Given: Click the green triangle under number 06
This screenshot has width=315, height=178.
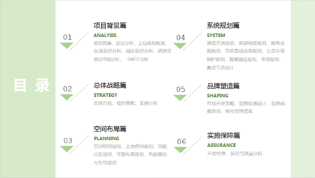Looking at the screenshot, I should (x=180, y=150).
